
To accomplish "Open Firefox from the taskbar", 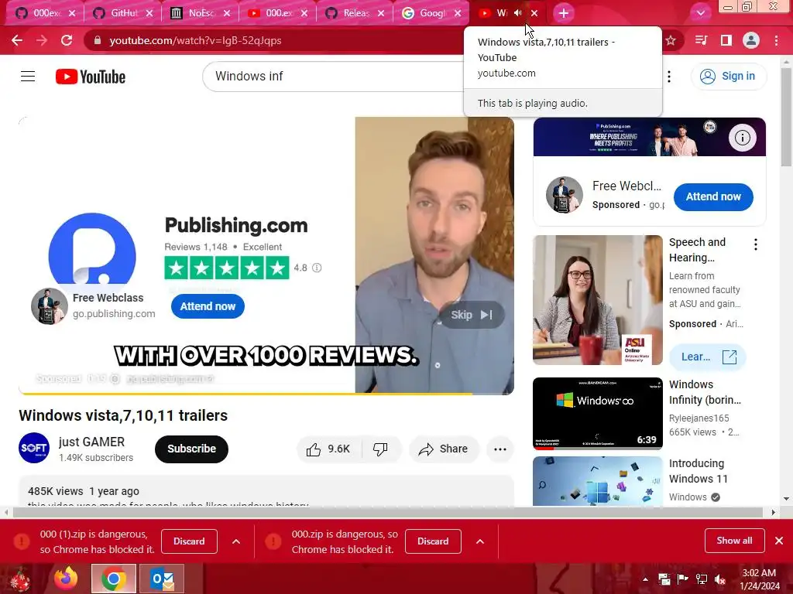I will point(67,579).
